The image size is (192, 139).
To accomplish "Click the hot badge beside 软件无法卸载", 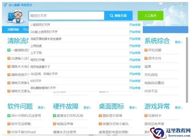I will click(9, 124).
